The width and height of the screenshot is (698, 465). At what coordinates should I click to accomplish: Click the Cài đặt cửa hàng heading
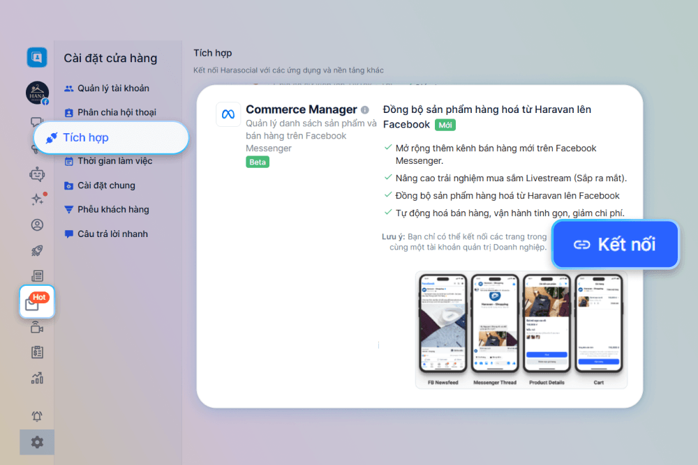[x=110, y=59]
